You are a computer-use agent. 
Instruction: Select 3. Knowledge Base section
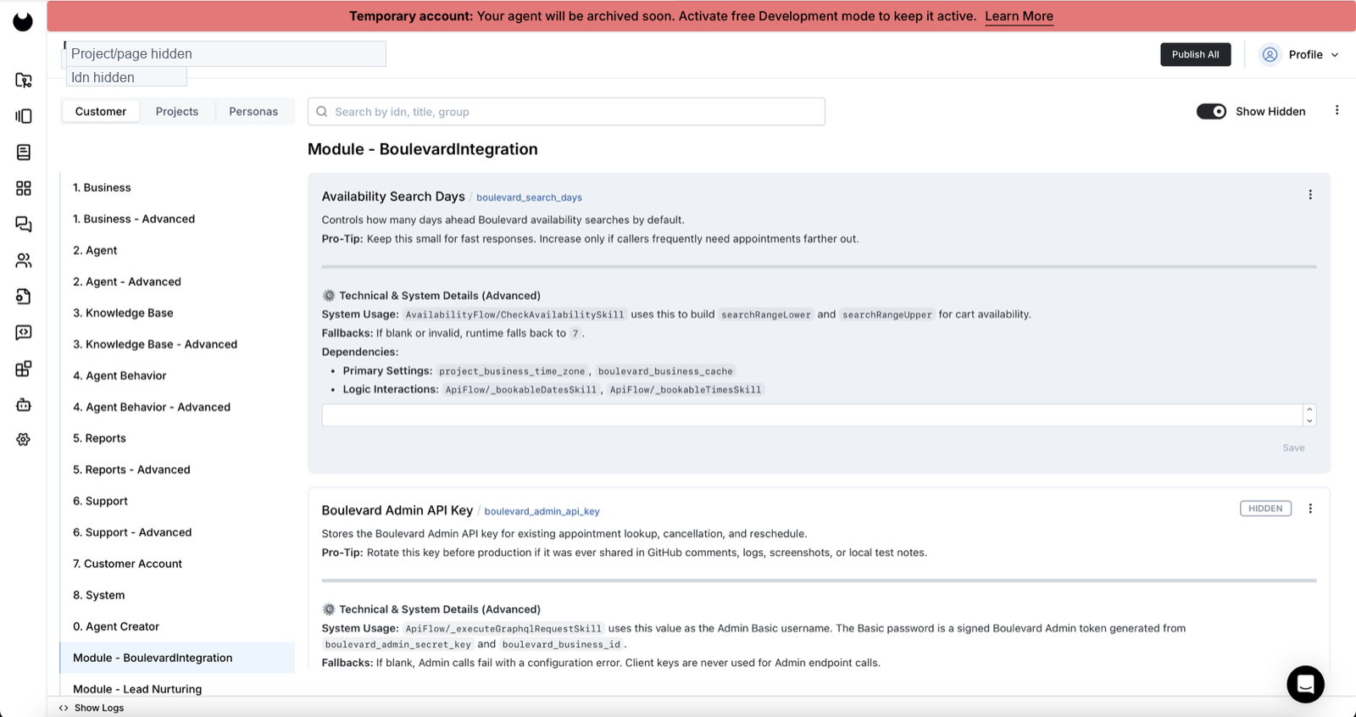(x=178, y=313)
